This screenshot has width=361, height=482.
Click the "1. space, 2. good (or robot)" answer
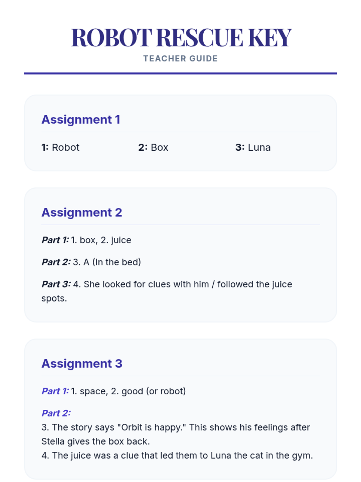tap(128, 391)
